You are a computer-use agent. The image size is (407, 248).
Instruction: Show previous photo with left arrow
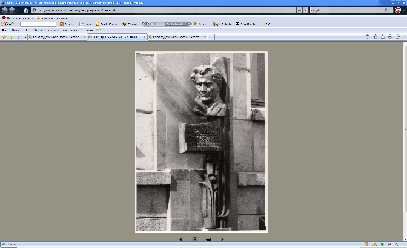[x=181, y=240]
